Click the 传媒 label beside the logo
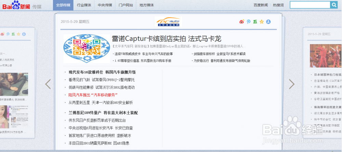This screenshot has width=342, height=152. tap(37, 7)
